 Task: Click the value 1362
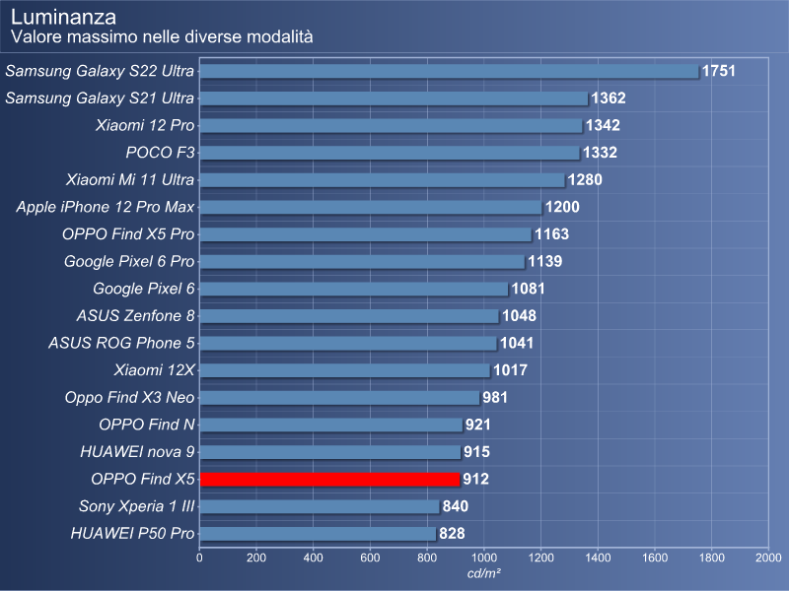[x=609, y=98]
